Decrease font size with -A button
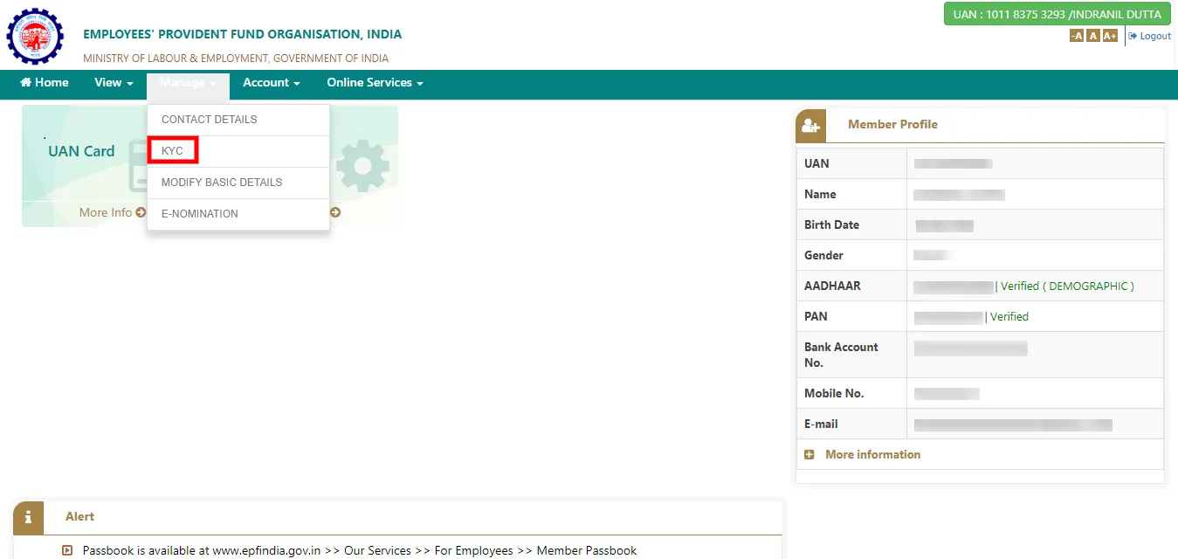This screenshot has height=559, width=1178. (x=1077, y=36)
